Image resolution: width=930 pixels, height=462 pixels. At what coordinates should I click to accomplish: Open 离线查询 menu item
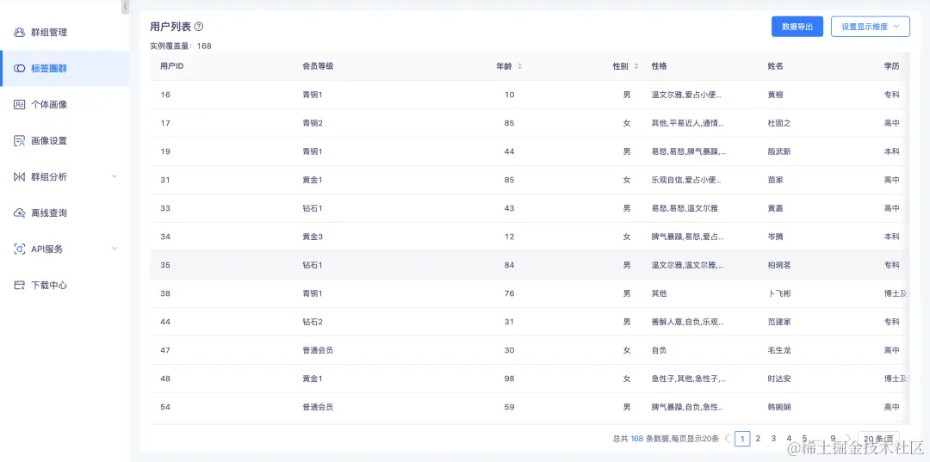(65, 213)
